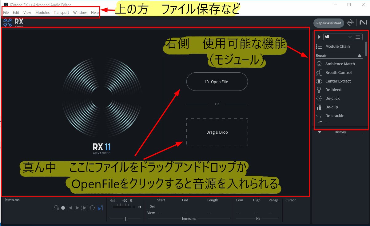Click the Repair Assistant button
The image size is (370, 226).
pos(329,23)
